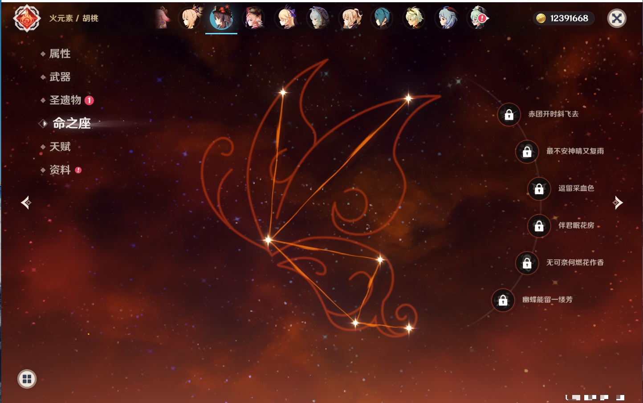
Task: Open constellation label 无可奈何燃花作香
Action: [575, 262]
